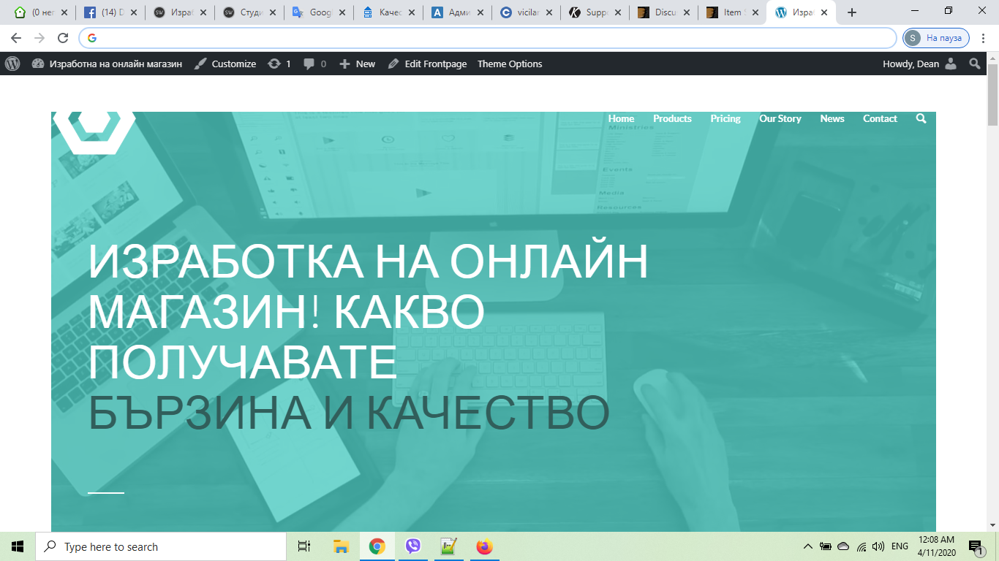Viewport: 999px width, 561px height.
Task: Click the OneDrive cloud tray icon
Action: click(x=843, y=546)
